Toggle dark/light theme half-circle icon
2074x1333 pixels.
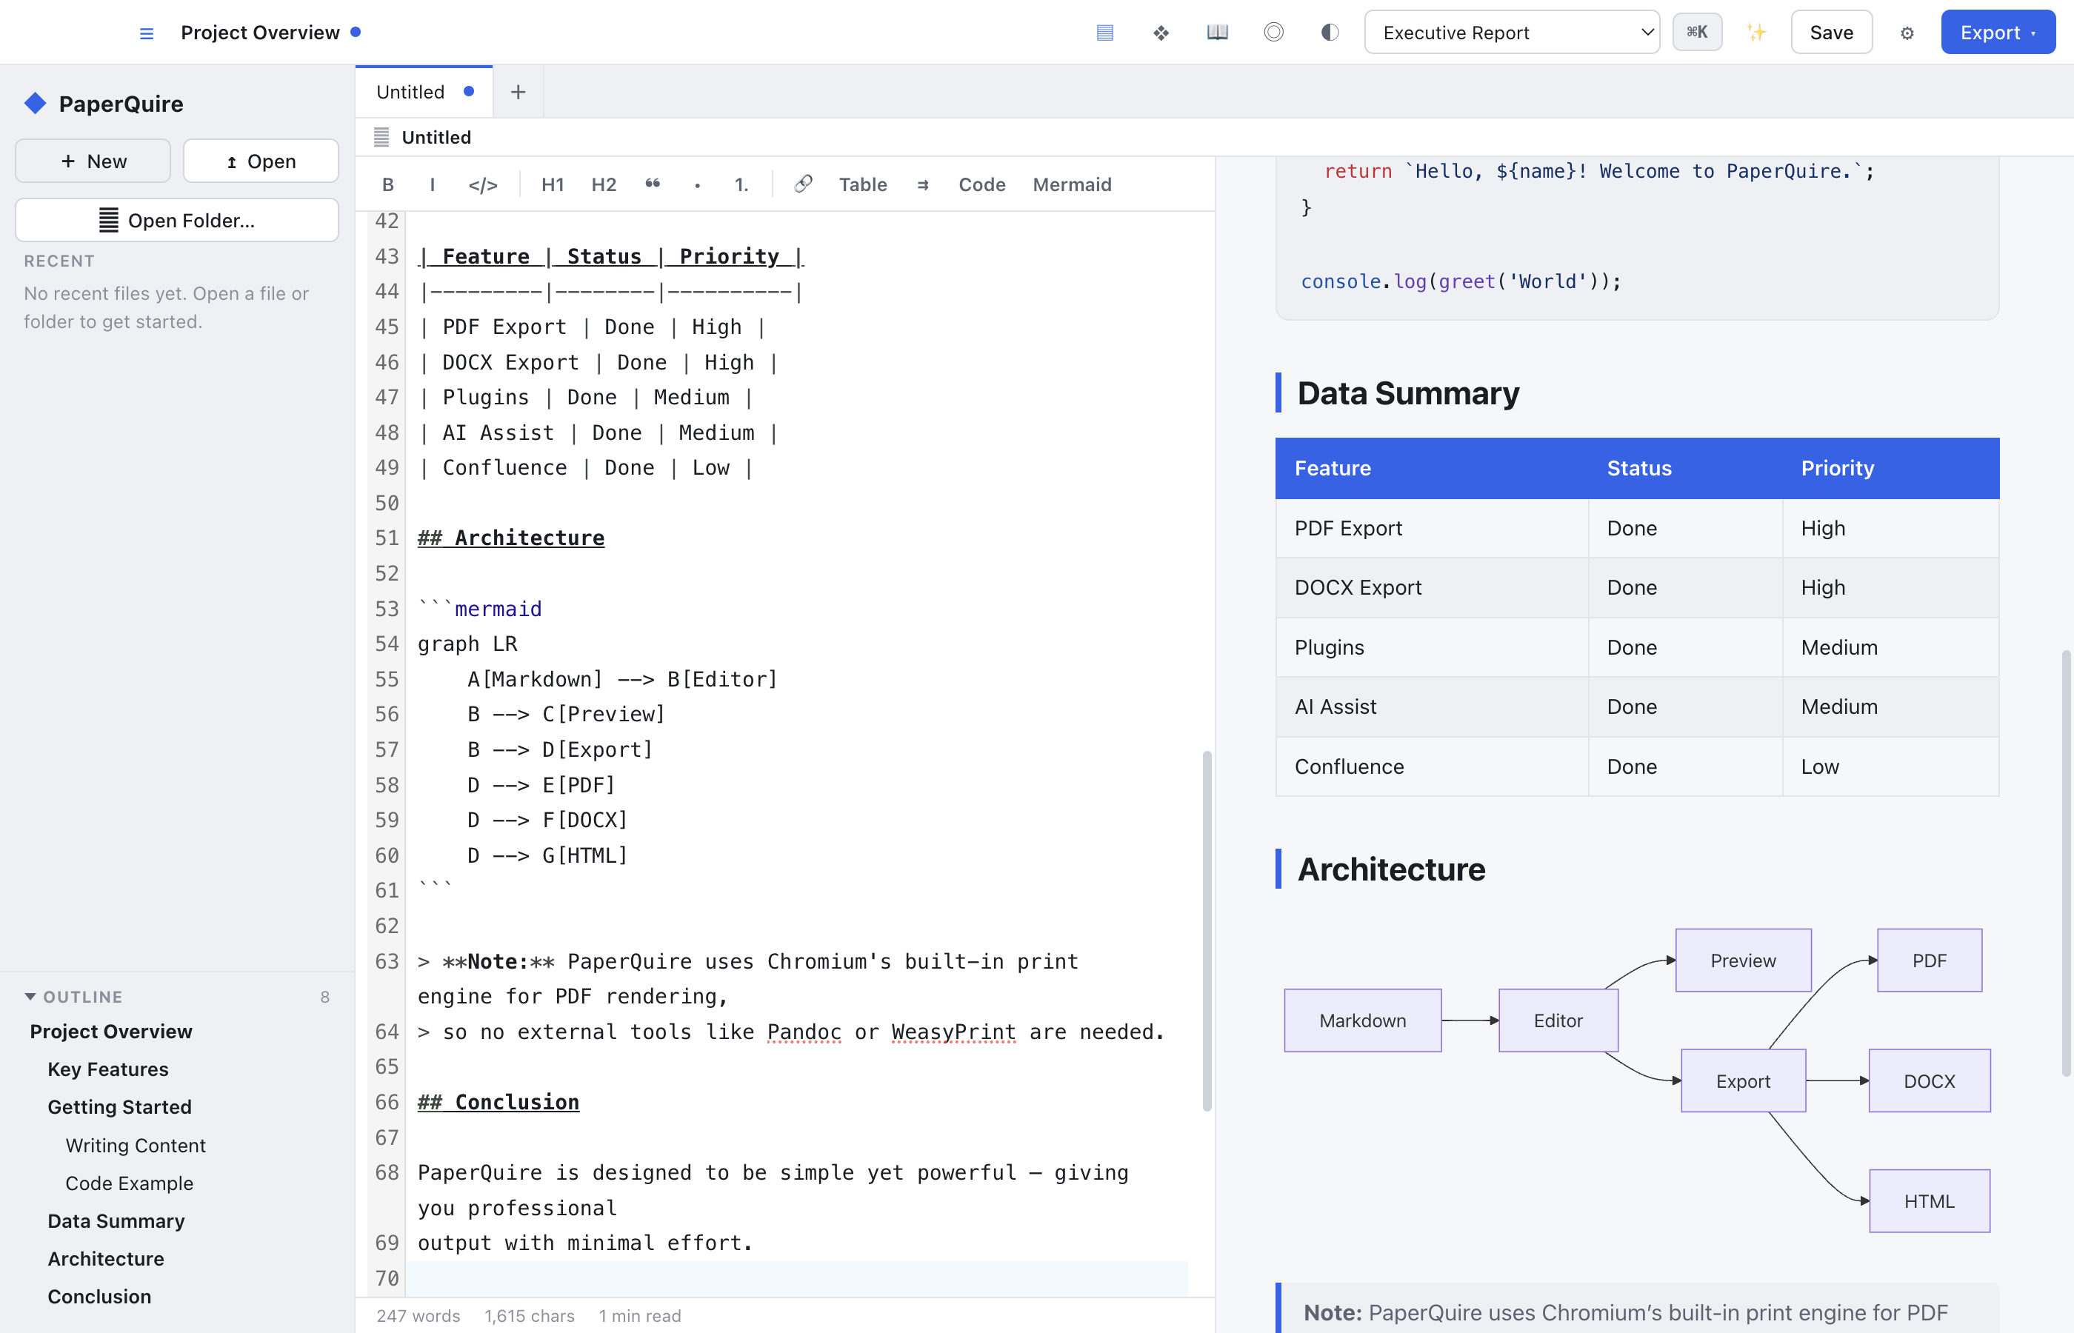tap(1330, 33)
